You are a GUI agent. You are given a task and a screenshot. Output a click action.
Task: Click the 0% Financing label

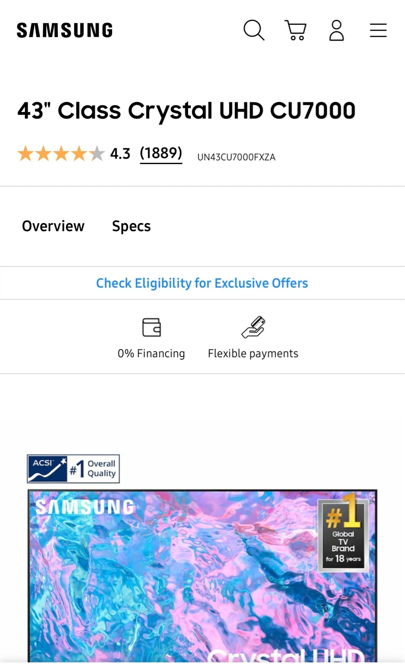pos(151,354)
